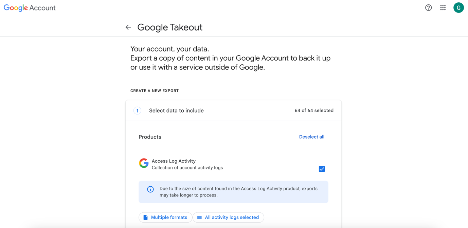The height and width of the screenshot is (228, 468).
Task: Uncheck the Access Log Activity checkbox
Action: [x=322, y=169]
